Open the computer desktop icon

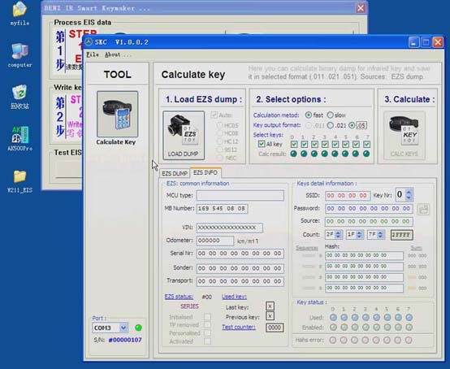[19, 55]
